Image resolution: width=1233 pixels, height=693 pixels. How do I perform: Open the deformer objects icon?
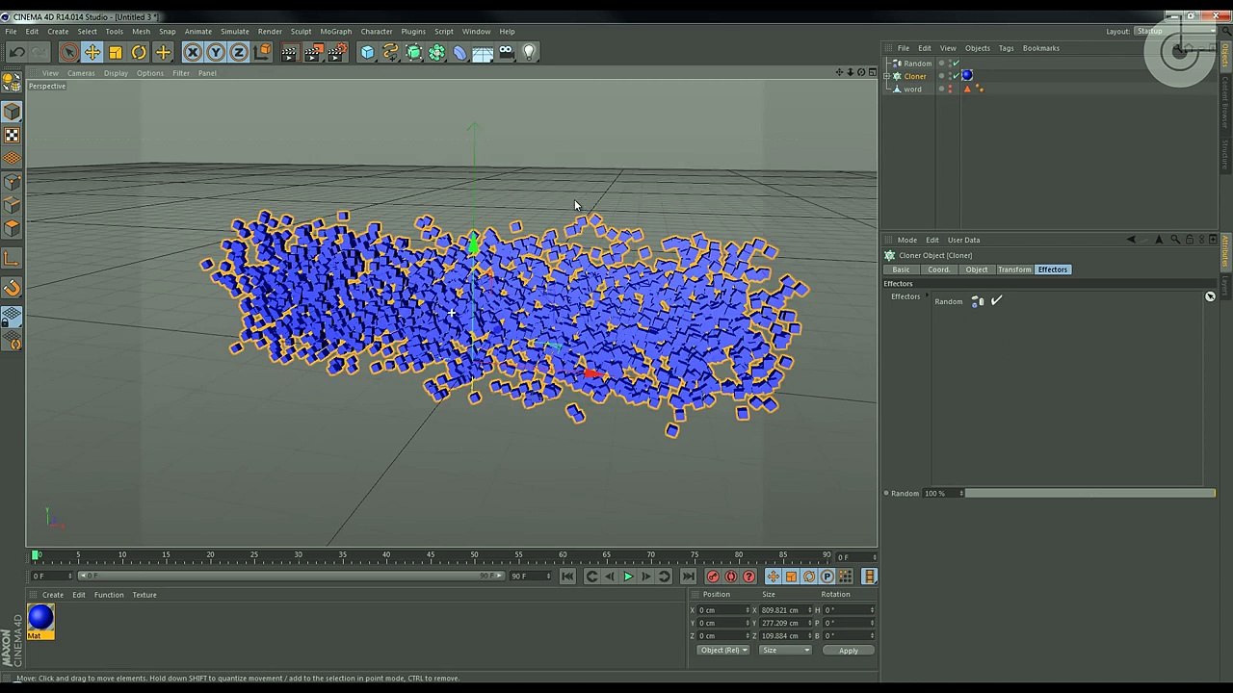[459, 53]
